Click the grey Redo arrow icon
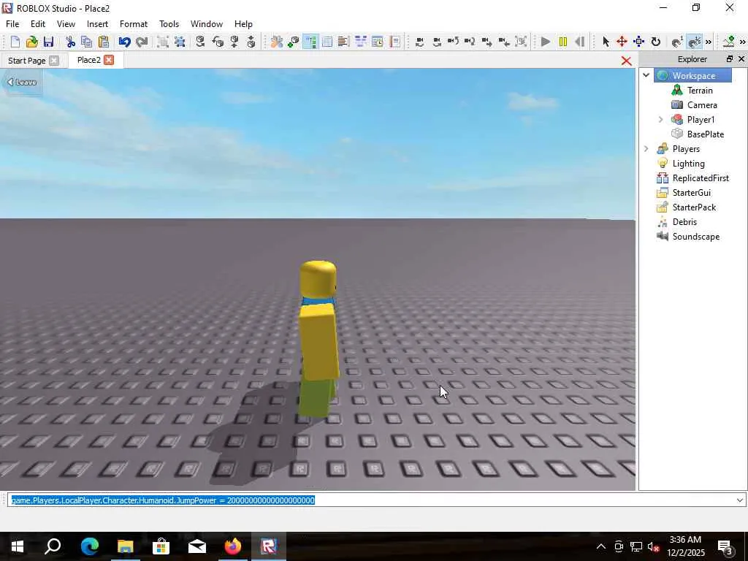This screenshot has height=561, width=748. coord(142,42)
